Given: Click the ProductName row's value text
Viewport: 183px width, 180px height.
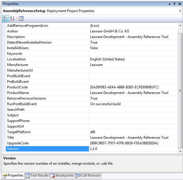Looking at the screenshot, I should click(129, 93).
